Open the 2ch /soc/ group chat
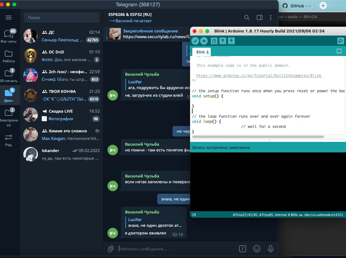This screenshot has width=346, height=258. tap(62, 75)
